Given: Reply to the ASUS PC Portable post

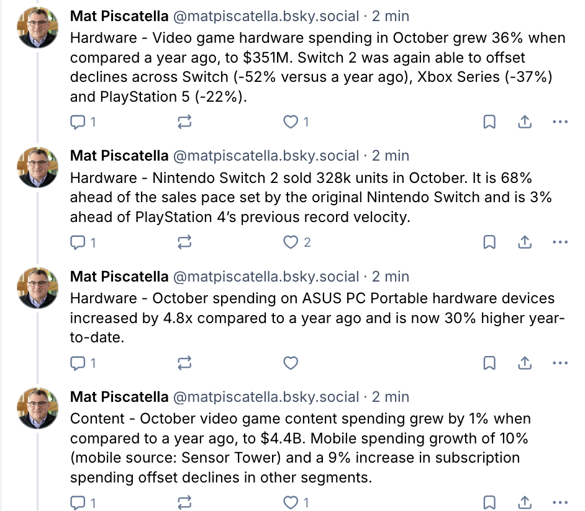Looking at the screenshot, I should coord(78,363).
